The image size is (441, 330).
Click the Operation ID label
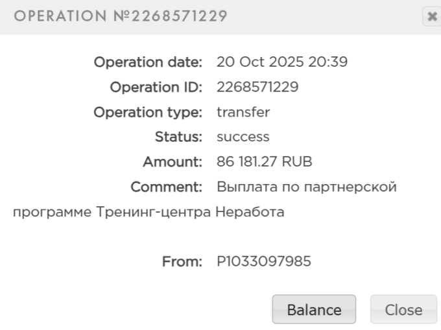tap(156, 87)
